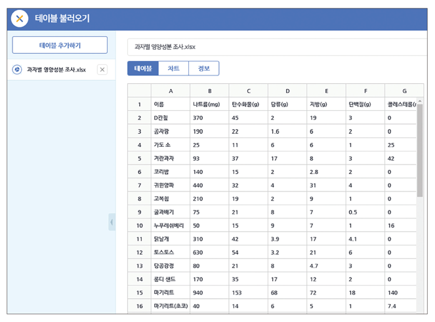Click the 굴과배기 name cell

(171, 212)
